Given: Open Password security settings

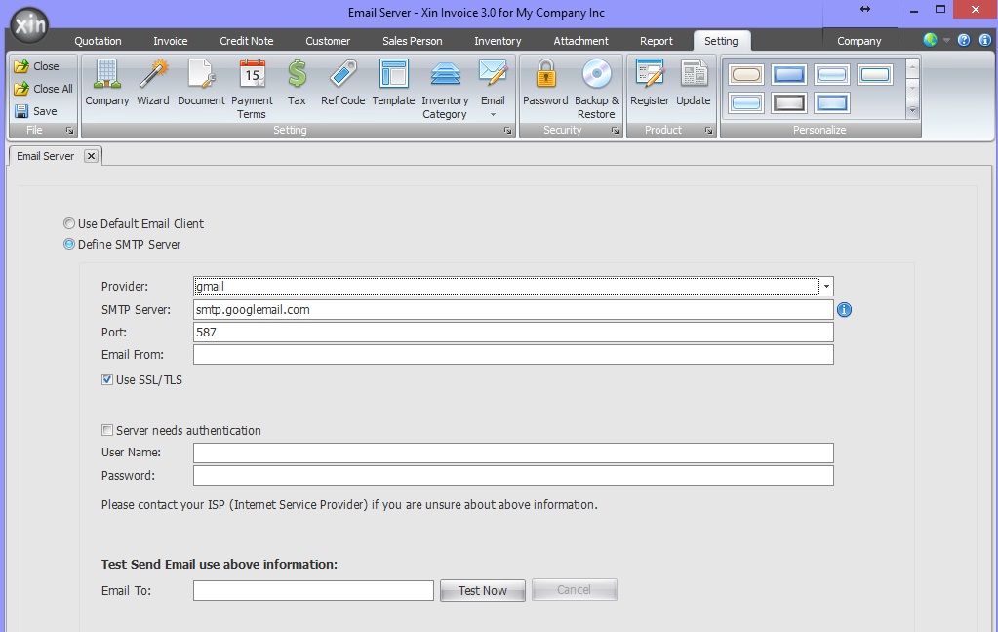Looking at the screenshot, I should tap(545, 83).
